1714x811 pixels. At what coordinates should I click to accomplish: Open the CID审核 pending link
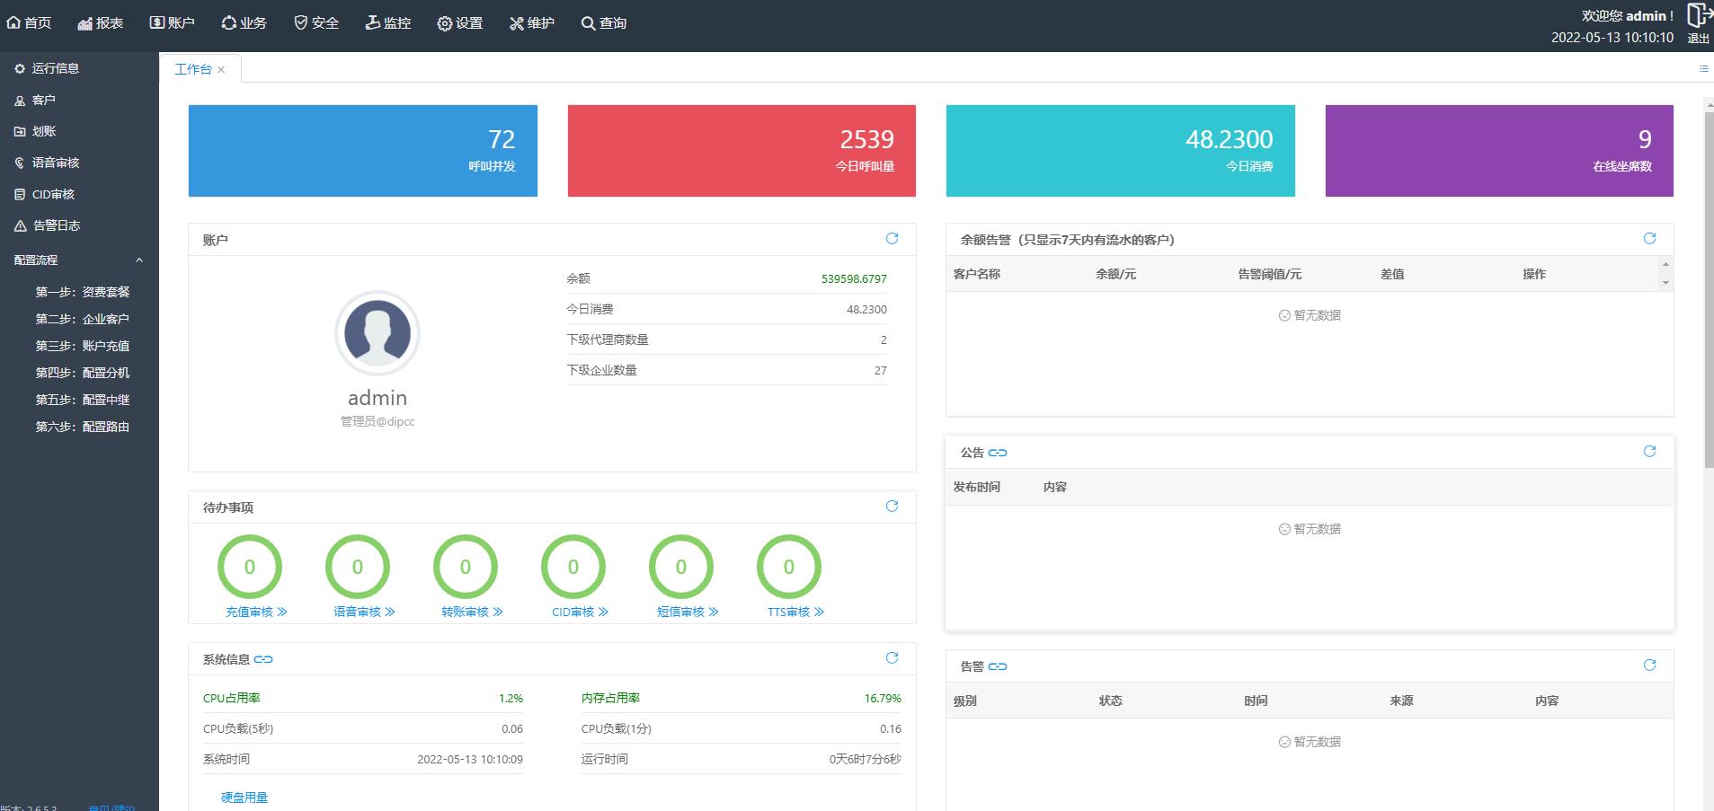580,612
